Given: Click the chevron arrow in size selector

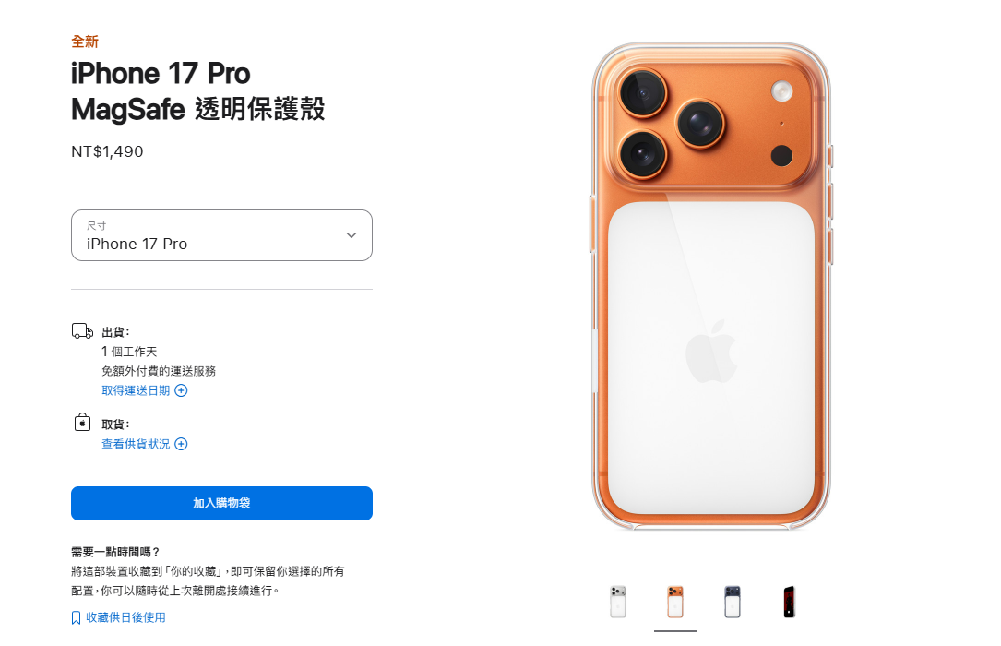Looking at the screenshot, I should [352, 235].
